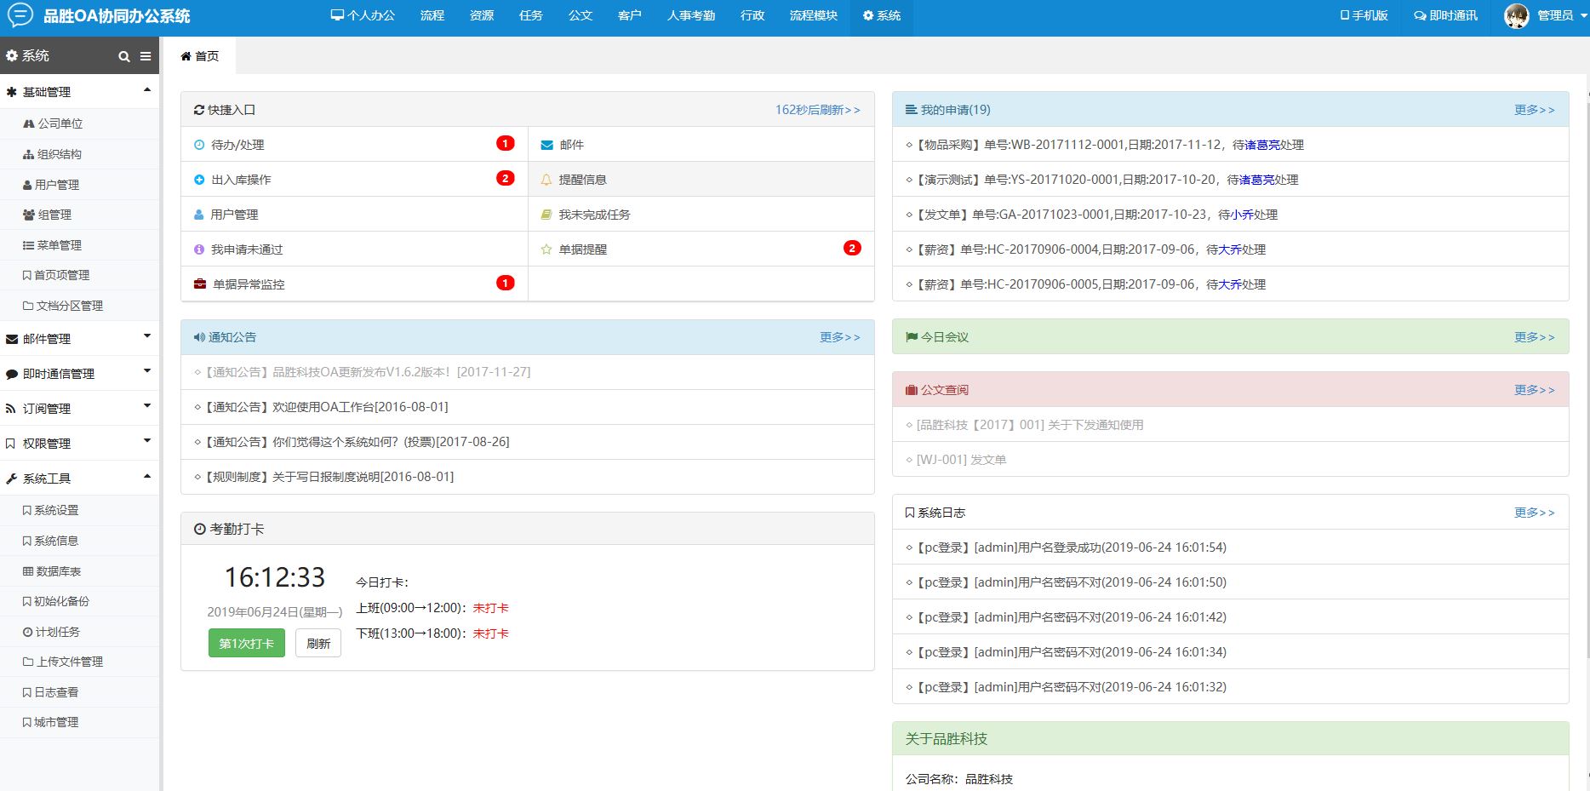Image resolution: width=1590 pixels, height=791 pixels.
Task: Click the 单据提醒 star icon
Action: click(x=546, y=249)
